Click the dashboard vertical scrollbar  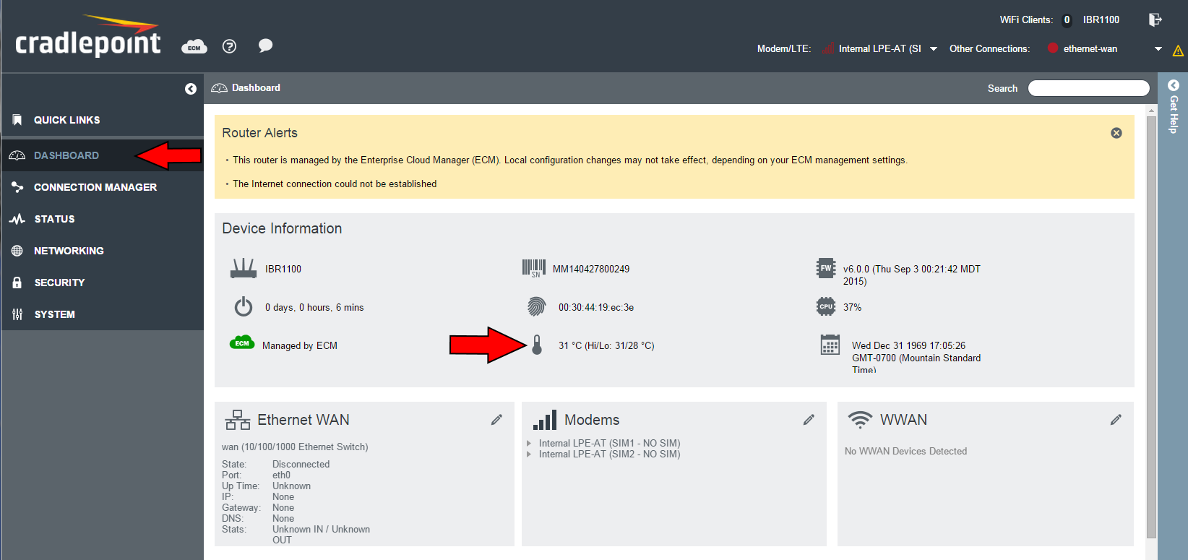pos(1152,327)
